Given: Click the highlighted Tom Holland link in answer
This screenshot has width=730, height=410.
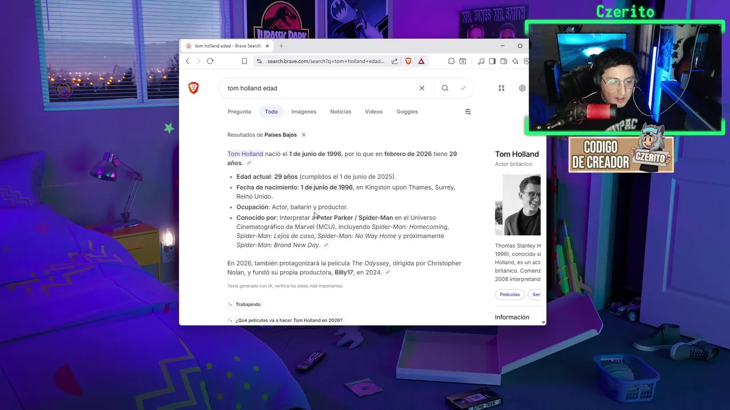Looking at the screenshot, I should tap(245, 154).
